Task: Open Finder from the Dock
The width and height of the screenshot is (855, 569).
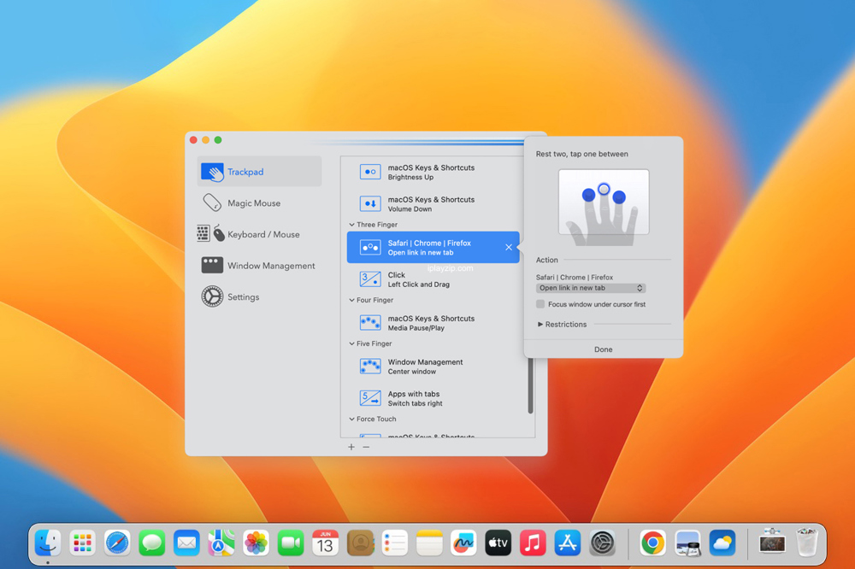Action: pos(47,543)
